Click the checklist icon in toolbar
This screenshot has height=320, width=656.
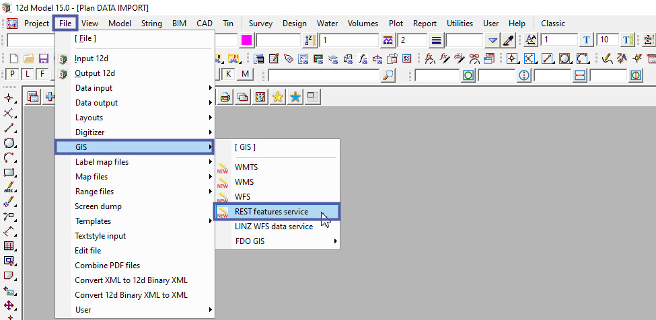click(406, 58)
